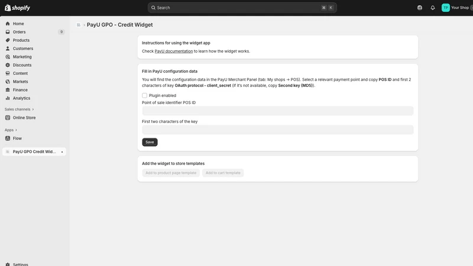
Task: Click the Finance bank icon
Action: [x=8, y=90]
